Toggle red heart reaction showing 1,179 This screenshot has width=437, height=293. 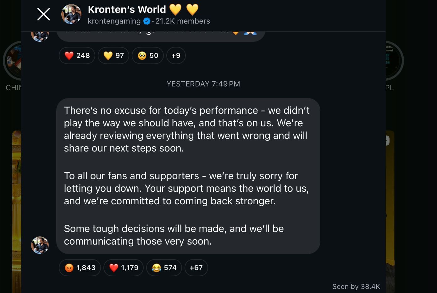point(124,268)
